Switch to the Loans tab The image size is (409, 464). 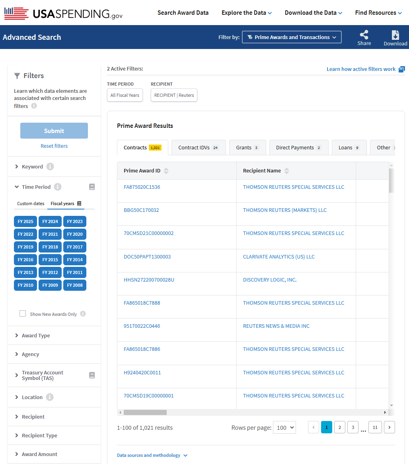click(349, 147)
